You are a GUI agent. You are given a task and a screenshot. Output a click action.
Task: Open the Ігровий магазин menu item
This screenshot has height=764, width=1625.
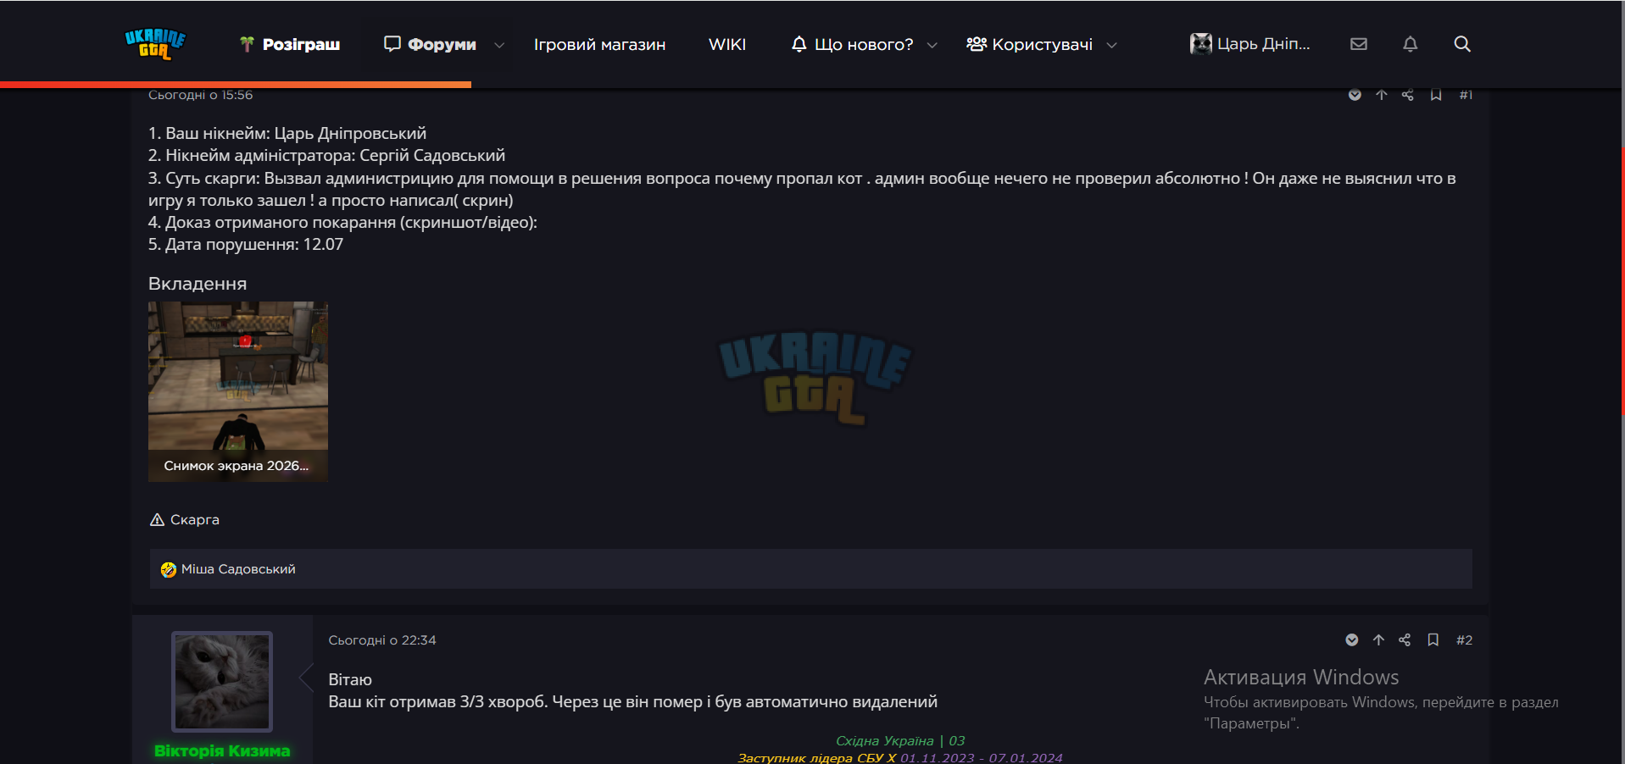(x=599, y=44)
